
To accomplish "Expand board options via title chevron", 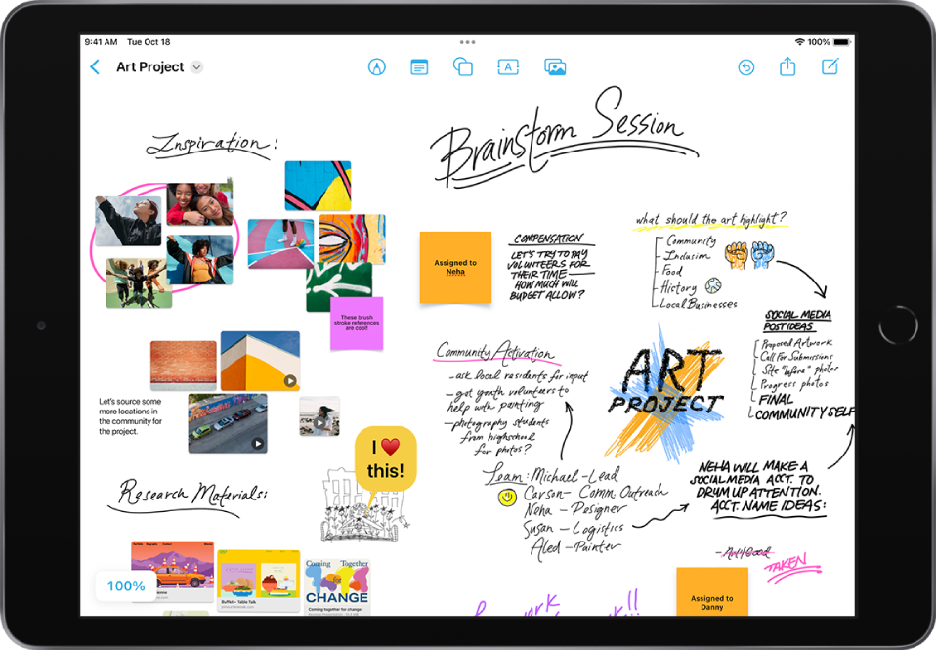I will point(197,66).
